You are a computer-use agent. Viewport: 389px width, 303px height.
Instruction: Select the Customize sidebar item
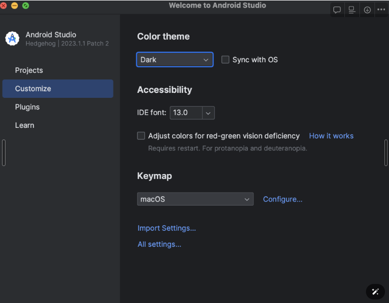point(58,89)
